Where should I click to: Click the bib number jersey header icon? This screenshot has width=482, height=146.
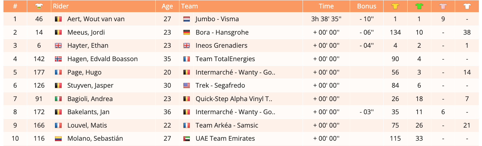click(x=39, y=6)
